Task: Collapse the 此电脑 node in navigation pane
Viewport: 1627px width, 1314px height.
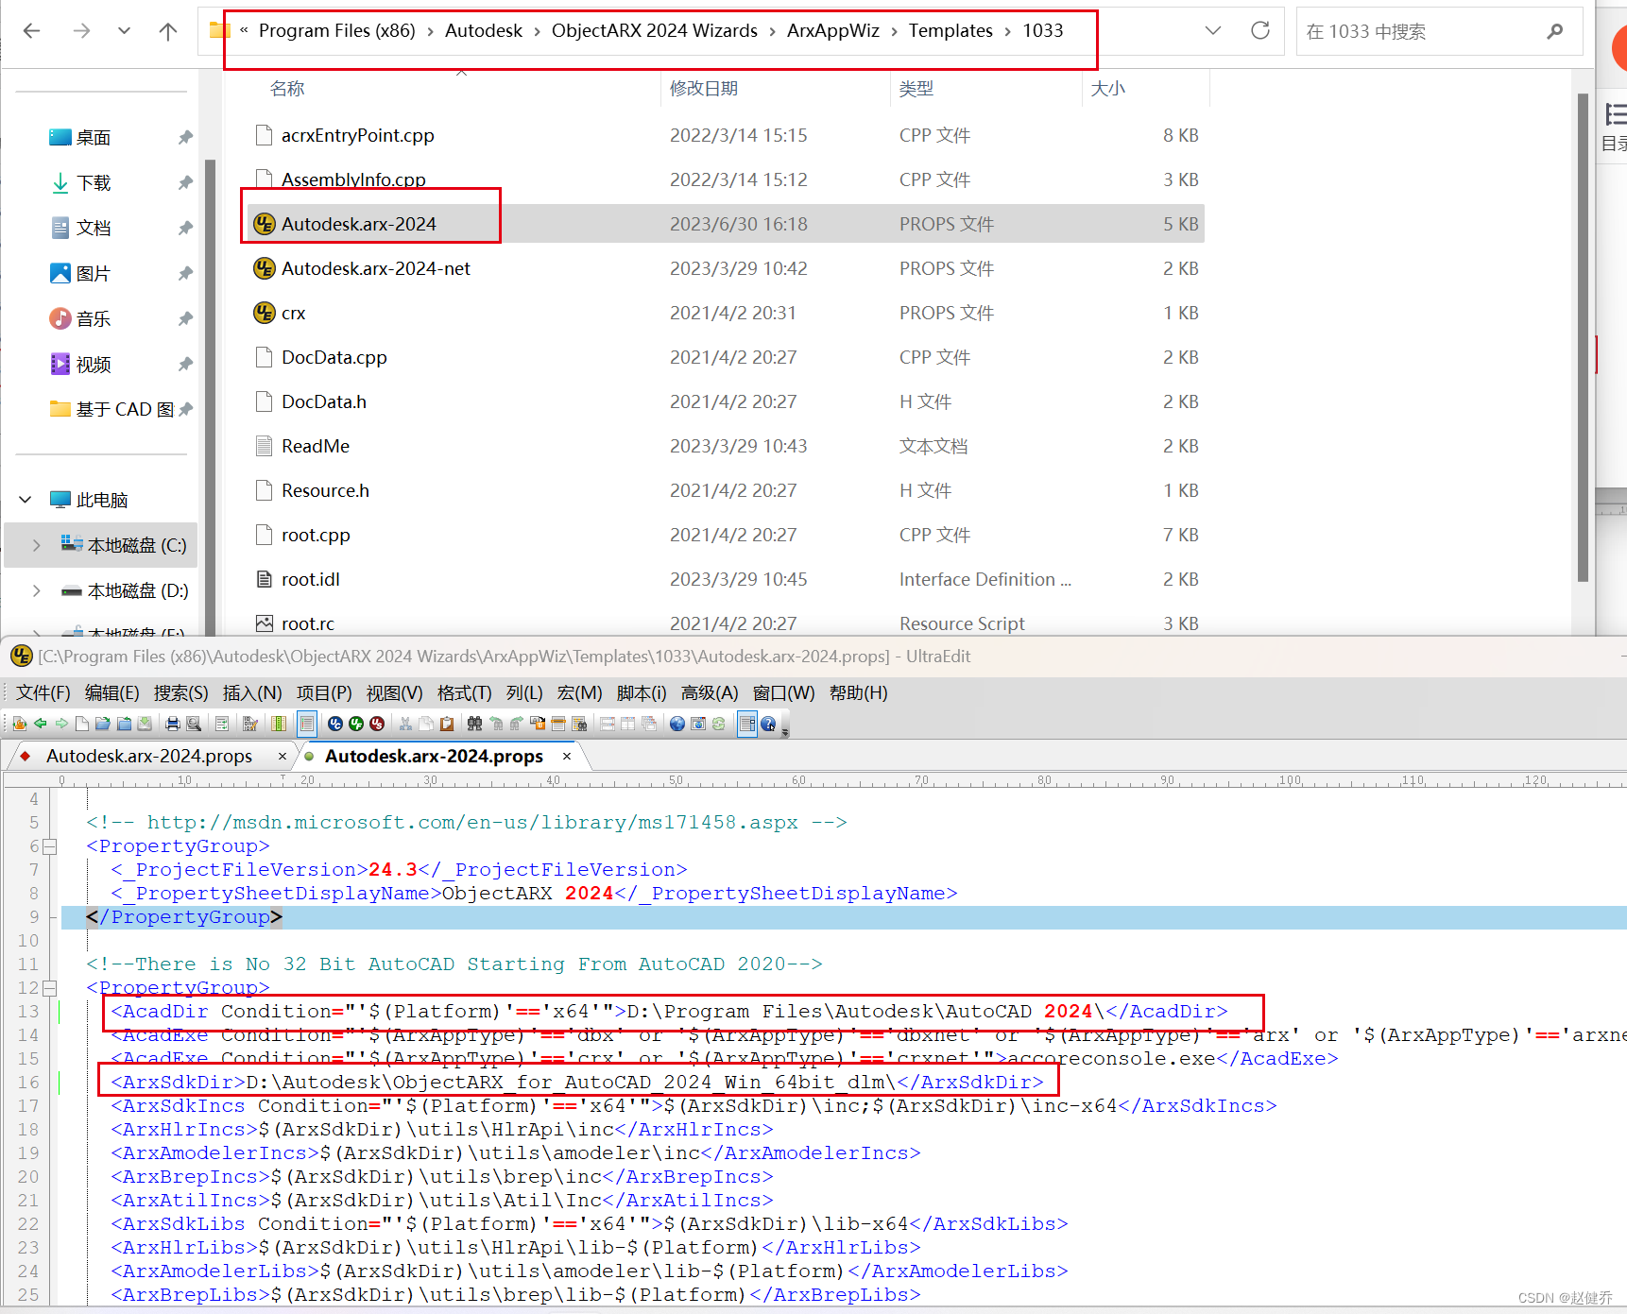Action: tap(26, 499)
